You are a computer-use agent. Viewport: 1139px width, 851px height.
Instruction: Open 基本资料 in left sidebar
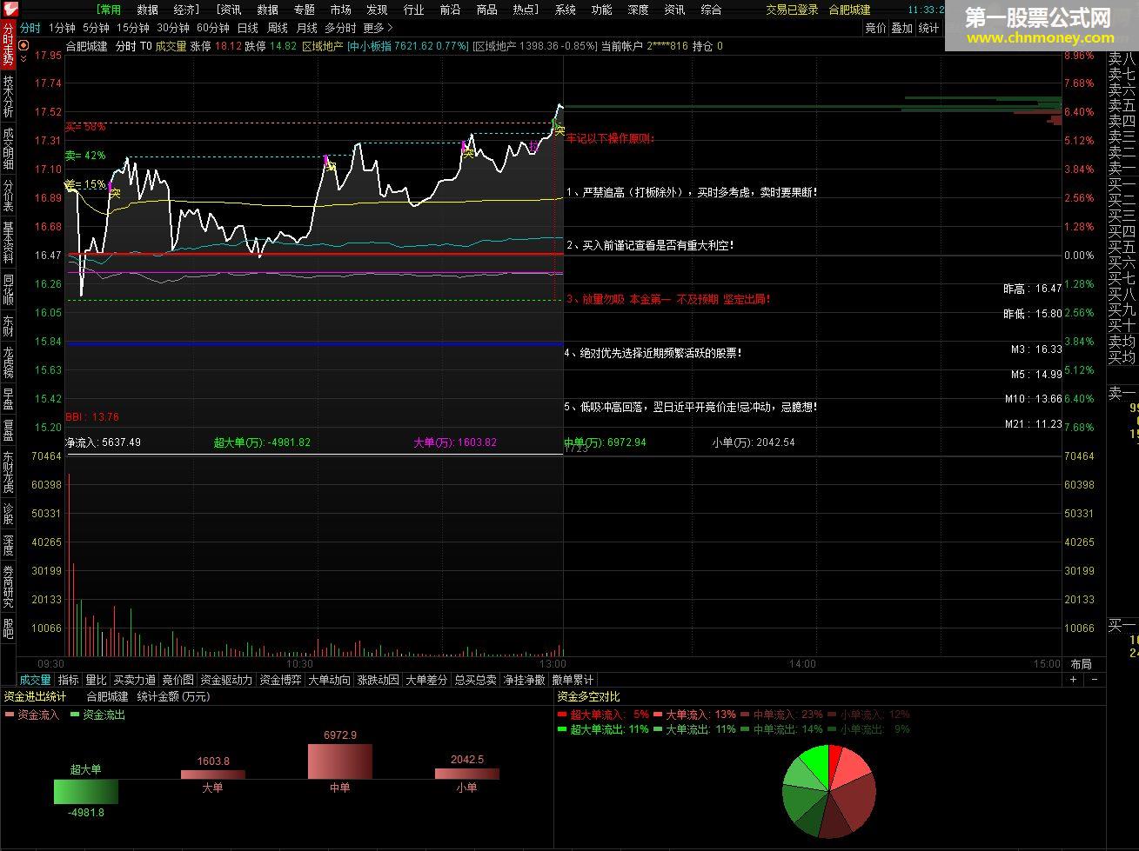(x=8, y=243)
